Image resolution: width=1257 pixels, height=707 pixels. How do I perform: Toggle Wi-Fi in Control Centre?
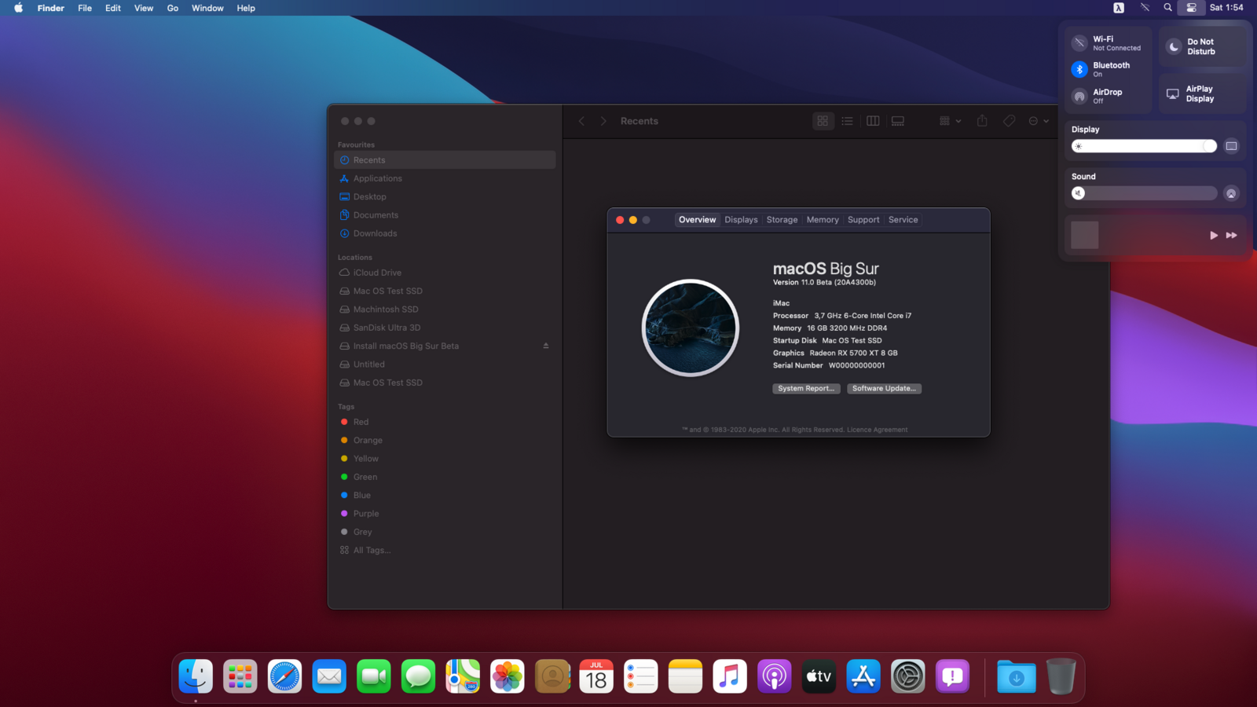1079,43
